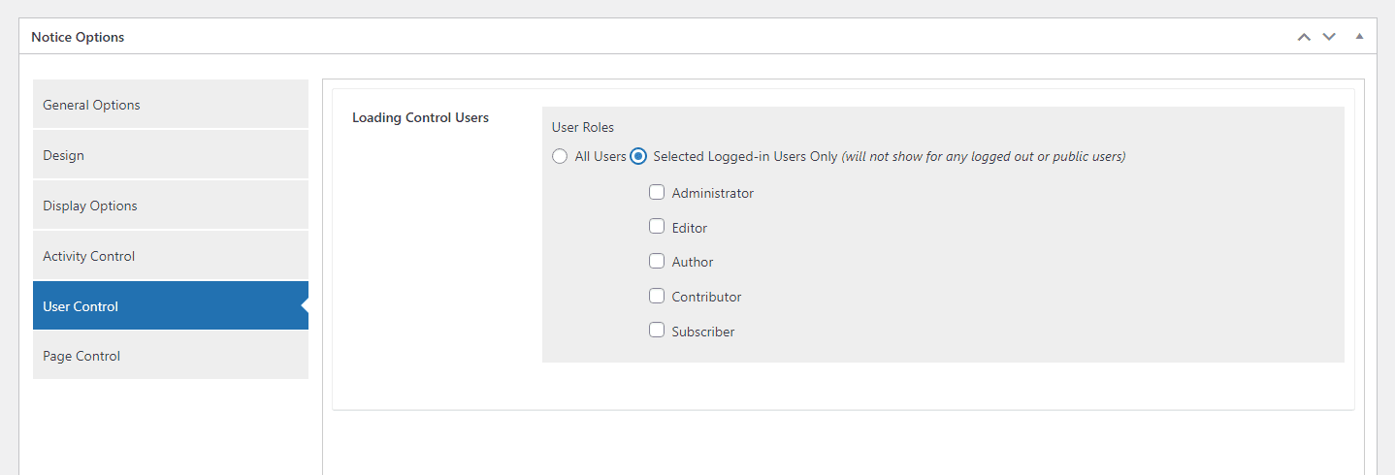Open the General Options tab
Image resolution: width=1395 pixels, height=475 pixels.
pyautogui.click(x=171, y=105)
